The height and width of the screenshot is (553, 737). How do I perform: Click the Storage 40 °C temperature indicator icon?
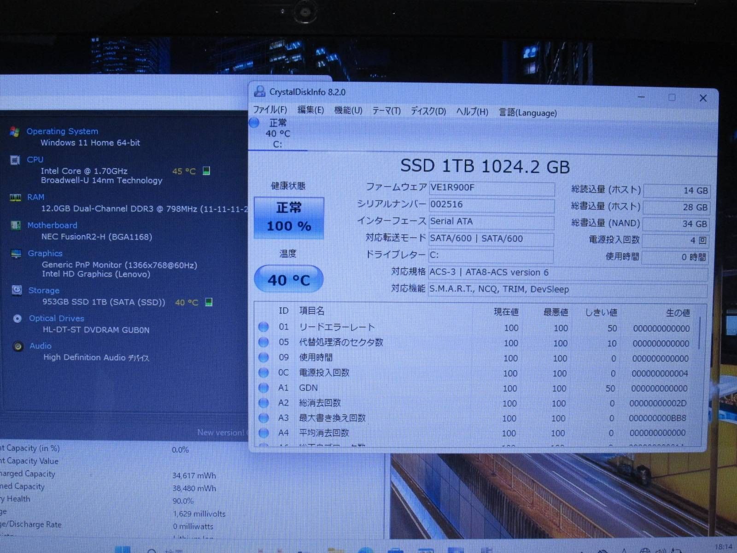209,302
